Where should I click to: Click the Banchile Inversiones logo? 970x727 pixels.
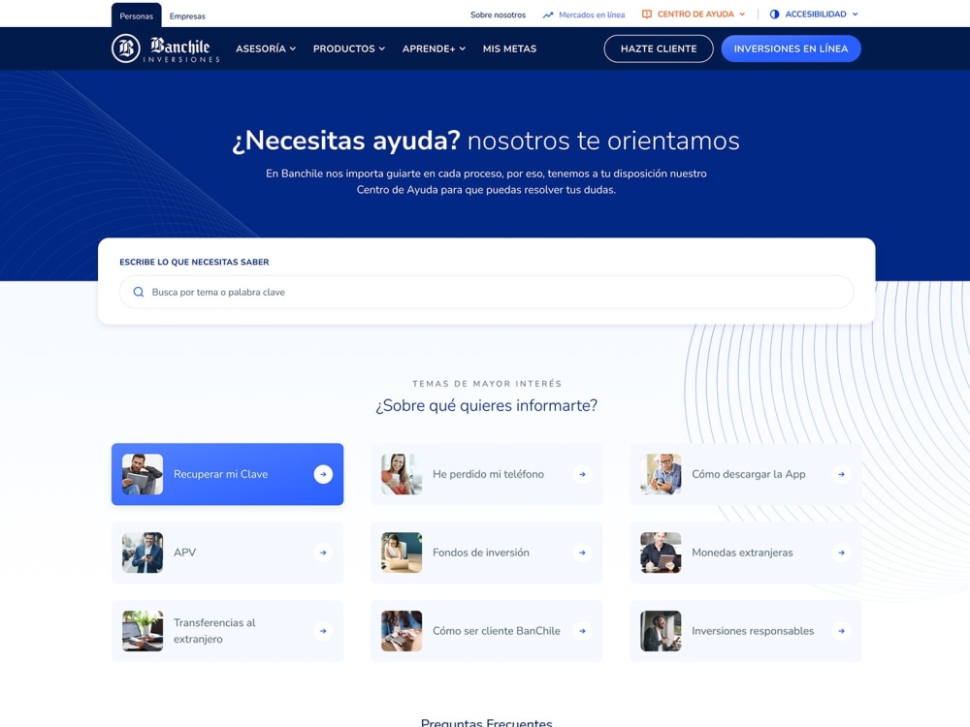click(165, 48)
